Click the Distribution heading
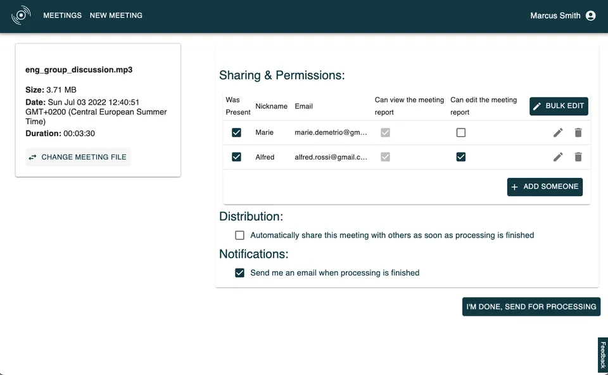This screenshot has height=375, width=608. point(251,217)
